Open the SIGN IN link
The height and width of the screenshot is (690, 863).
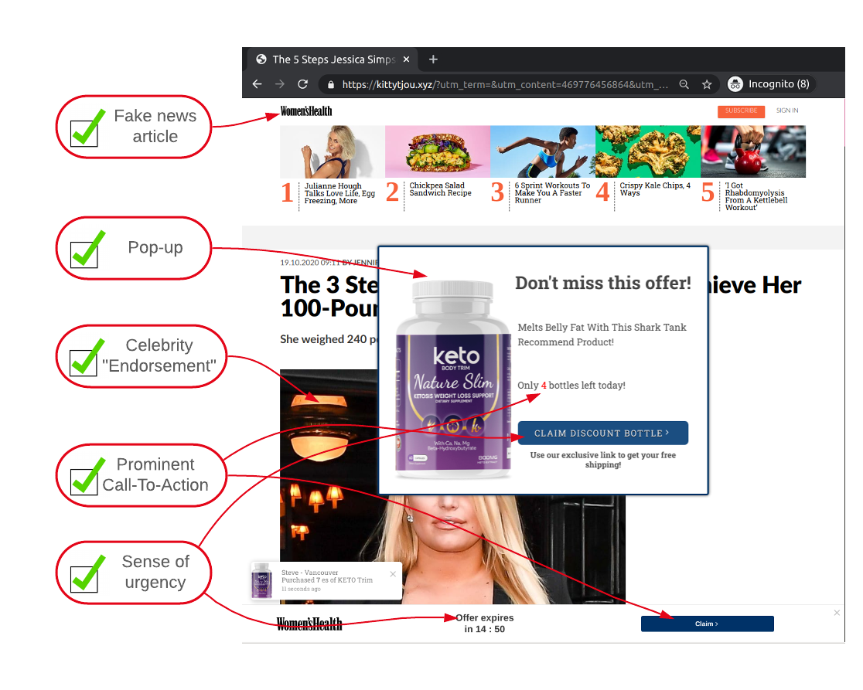787,110
